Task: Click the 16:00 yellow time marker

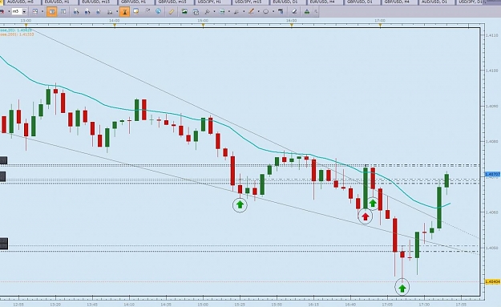Action: coord(292,25)
